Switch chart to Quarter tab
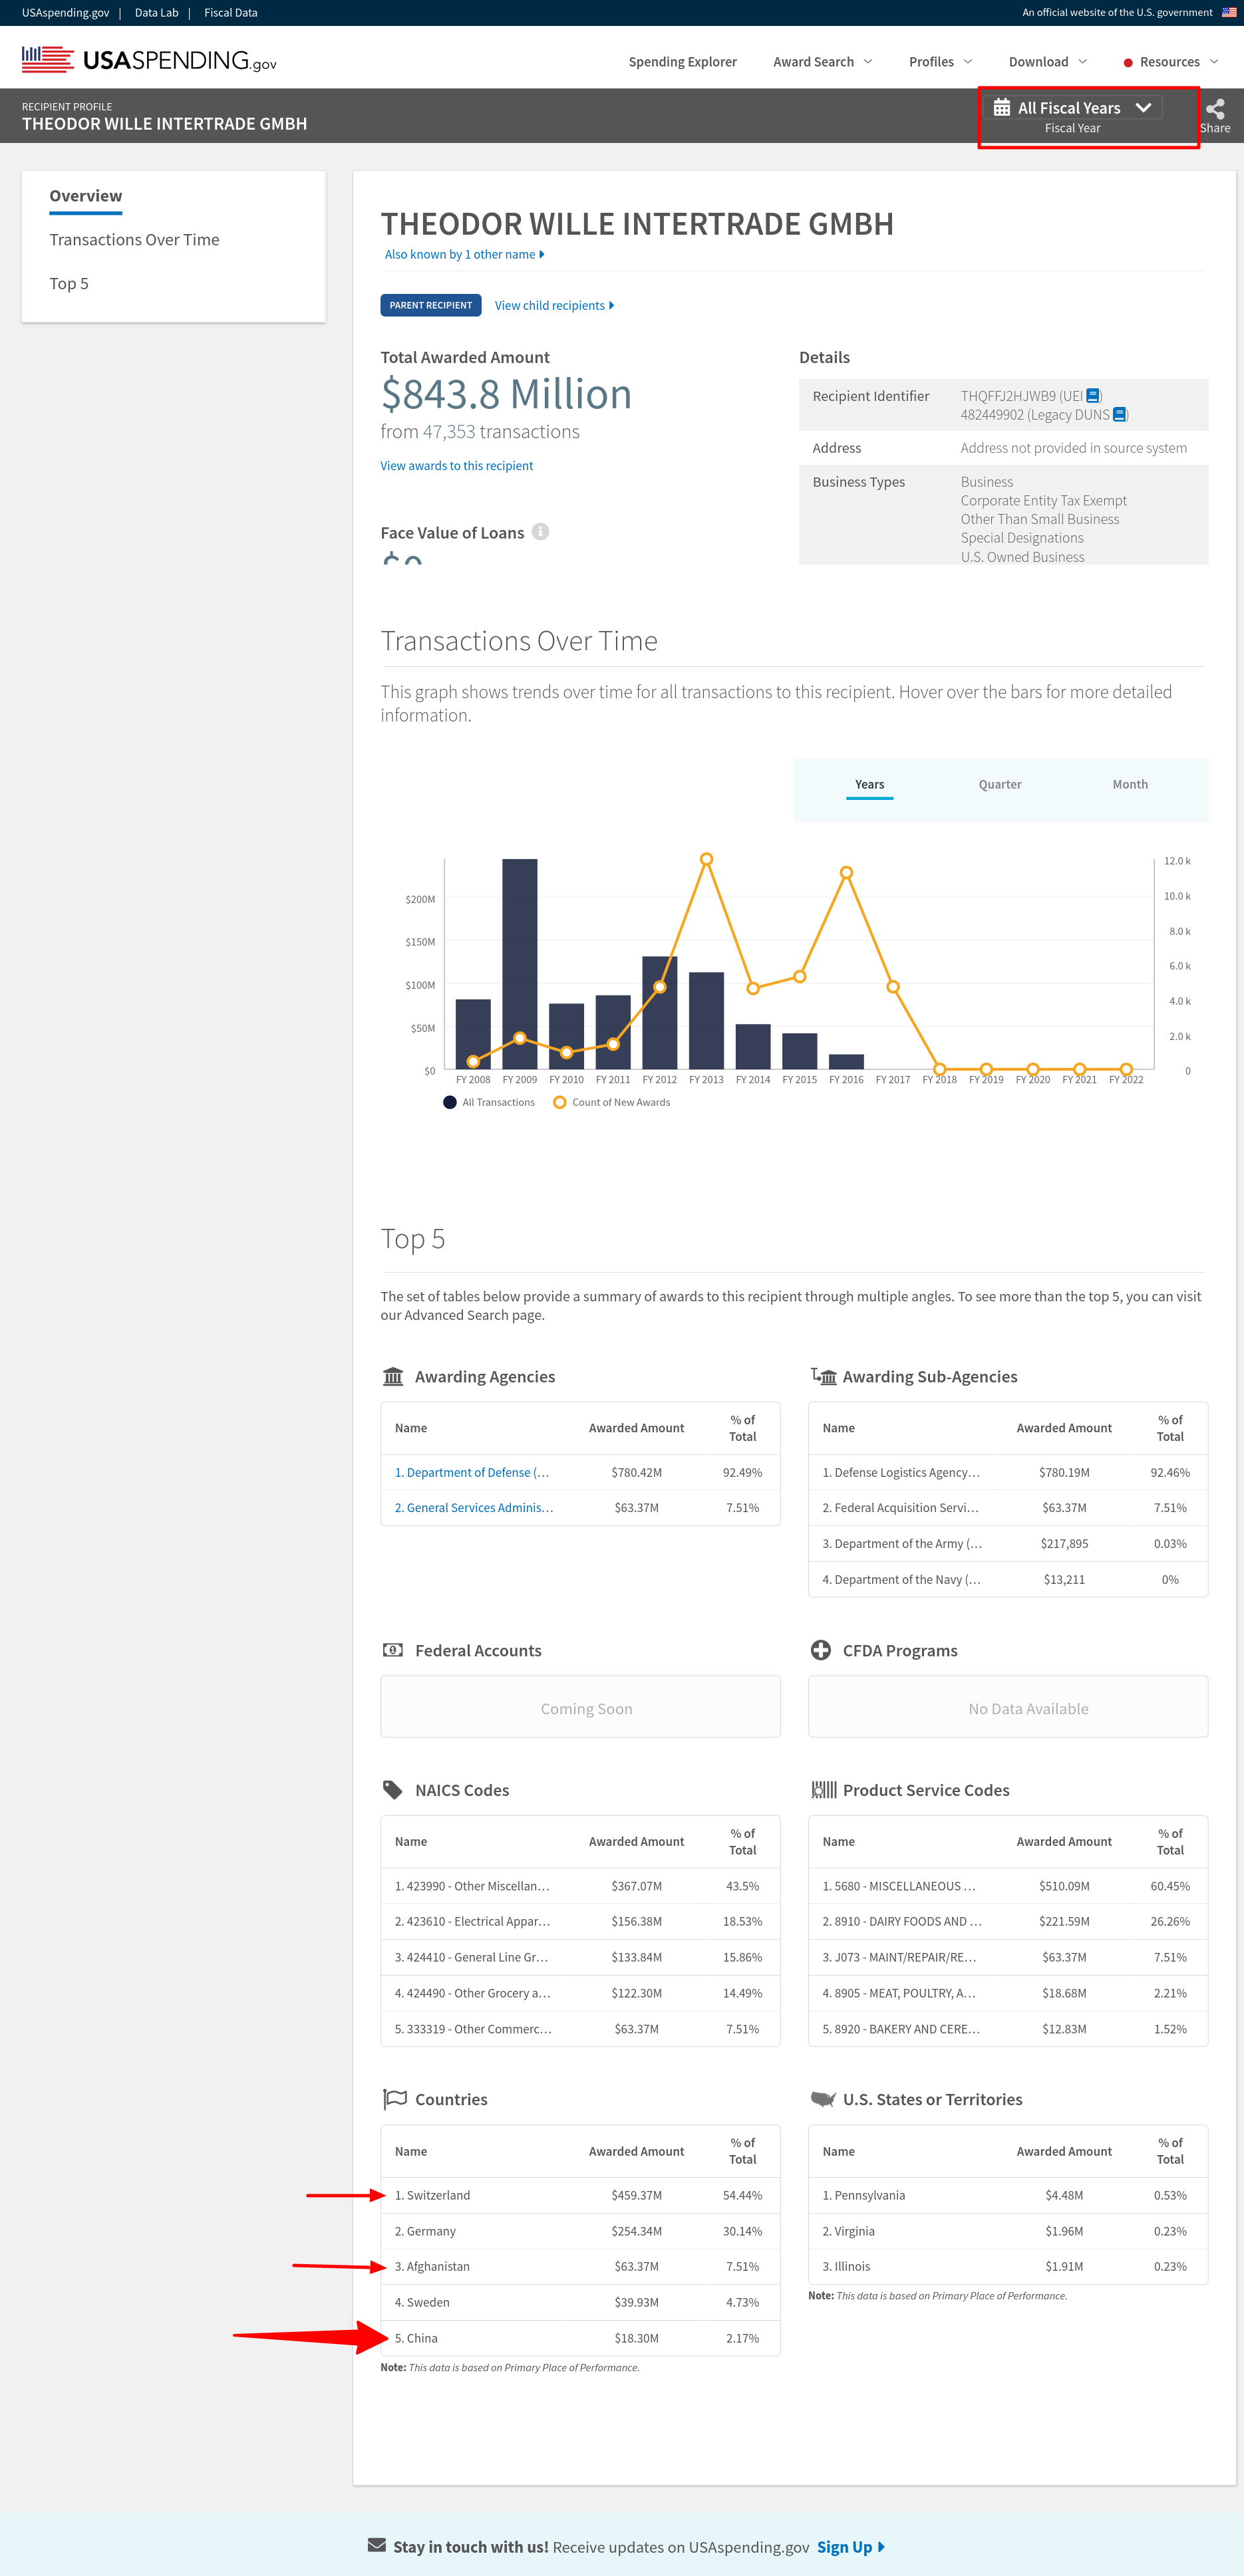Viewport: 1244px width, 2576px height. 1000,784
